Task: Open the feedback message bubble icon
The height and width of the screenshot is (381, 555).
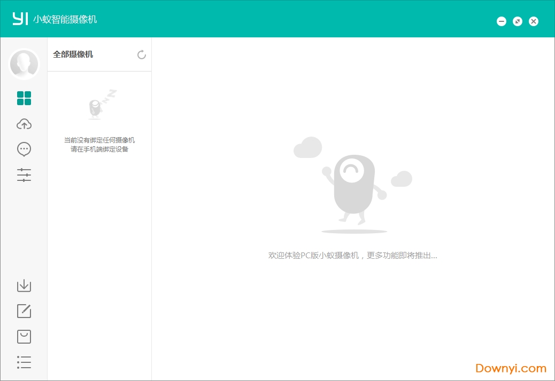Action: (x=24, y=149)
